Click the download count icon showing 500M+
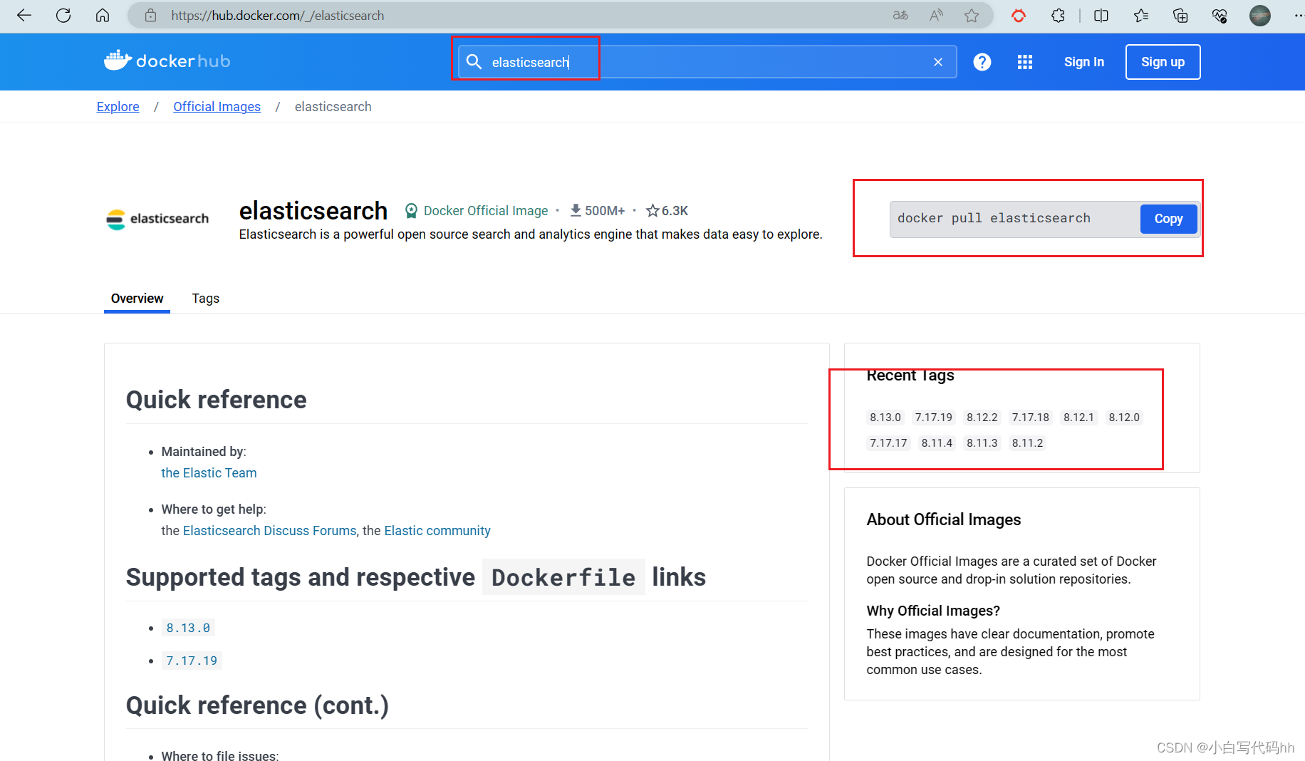This screenshot has width=1305, height=761. (x=575, y=210)
